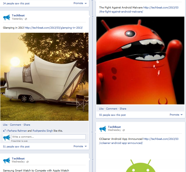The height and width of the screenshot is (172, 186).
Task: Click TechBeat megaphone avatar on Glamping post
Action: 7,17
